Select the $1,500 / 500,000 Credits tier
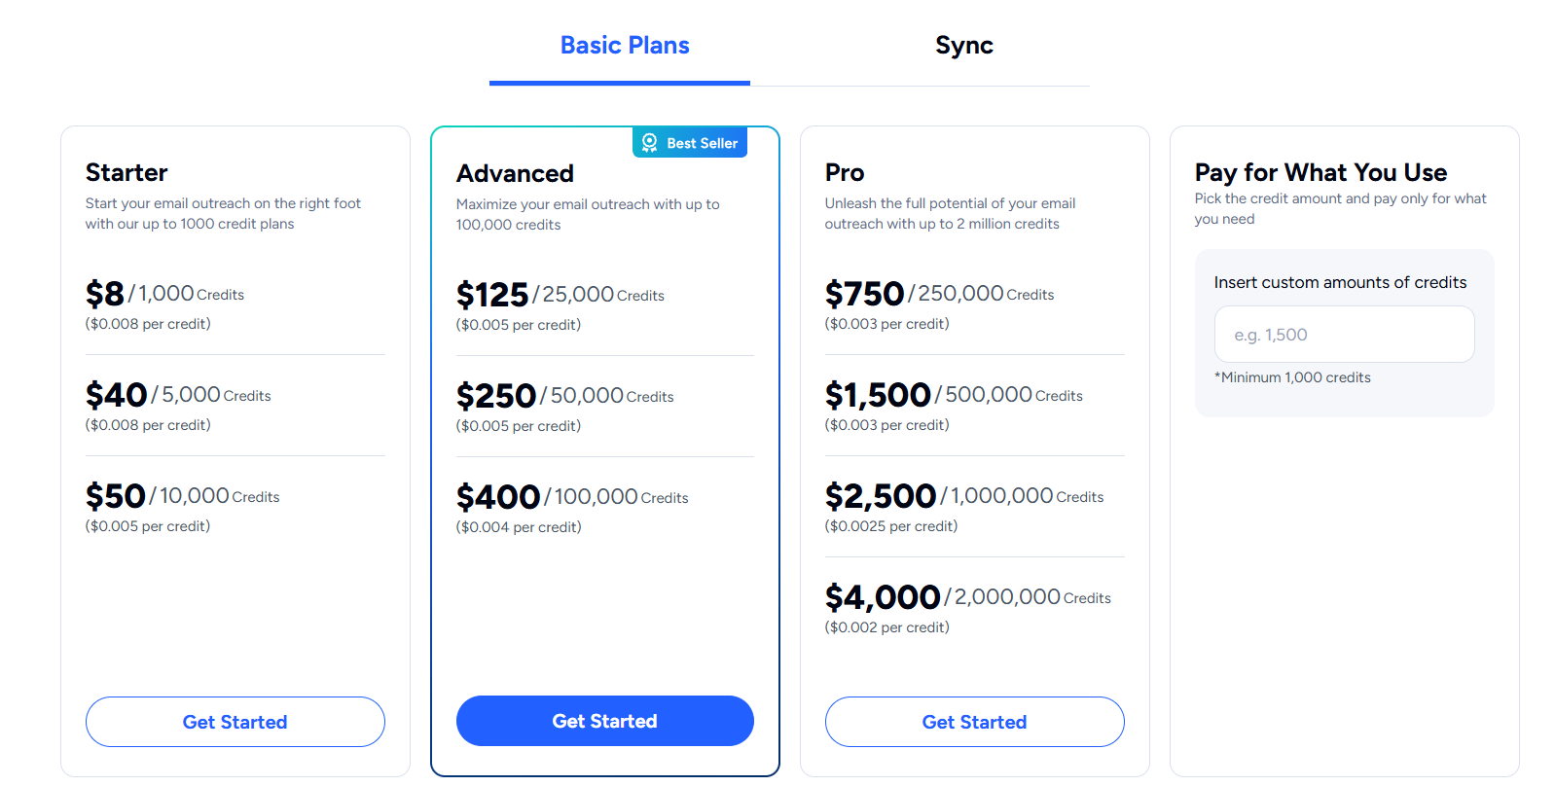 coord(954,395)
